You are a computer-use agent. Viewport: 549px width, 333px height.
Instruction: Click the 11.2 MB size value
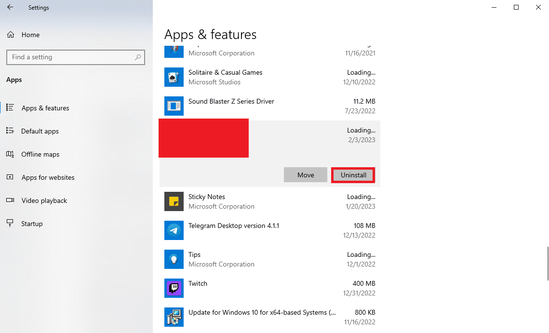click(364, 101)
